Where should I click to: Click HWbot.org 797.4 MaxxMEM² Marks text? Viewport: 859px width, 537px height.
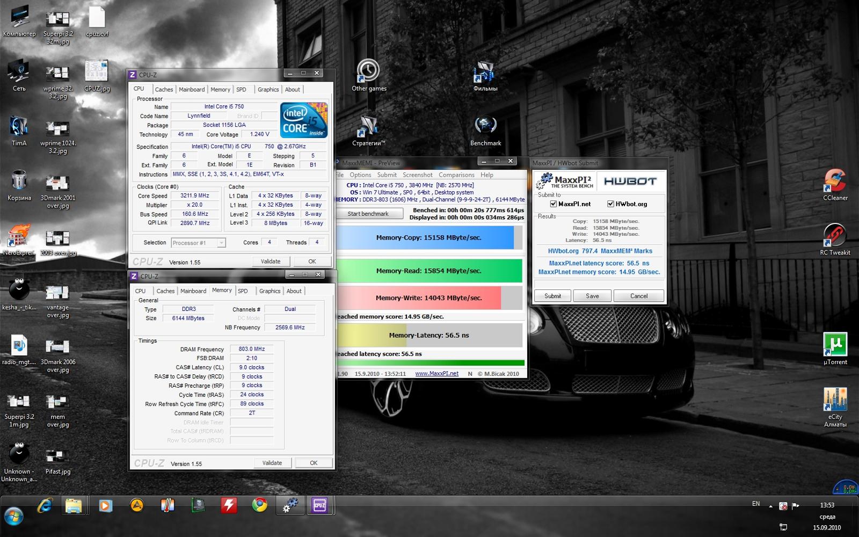tap(600, 251)
